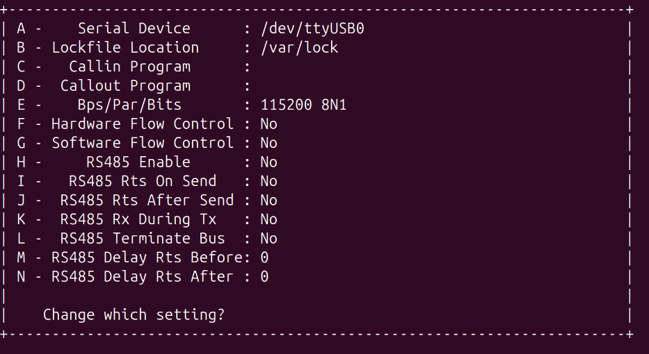Toggle RS485 Terminate Bus No value
649x354 pixels.
pos(269,239)
